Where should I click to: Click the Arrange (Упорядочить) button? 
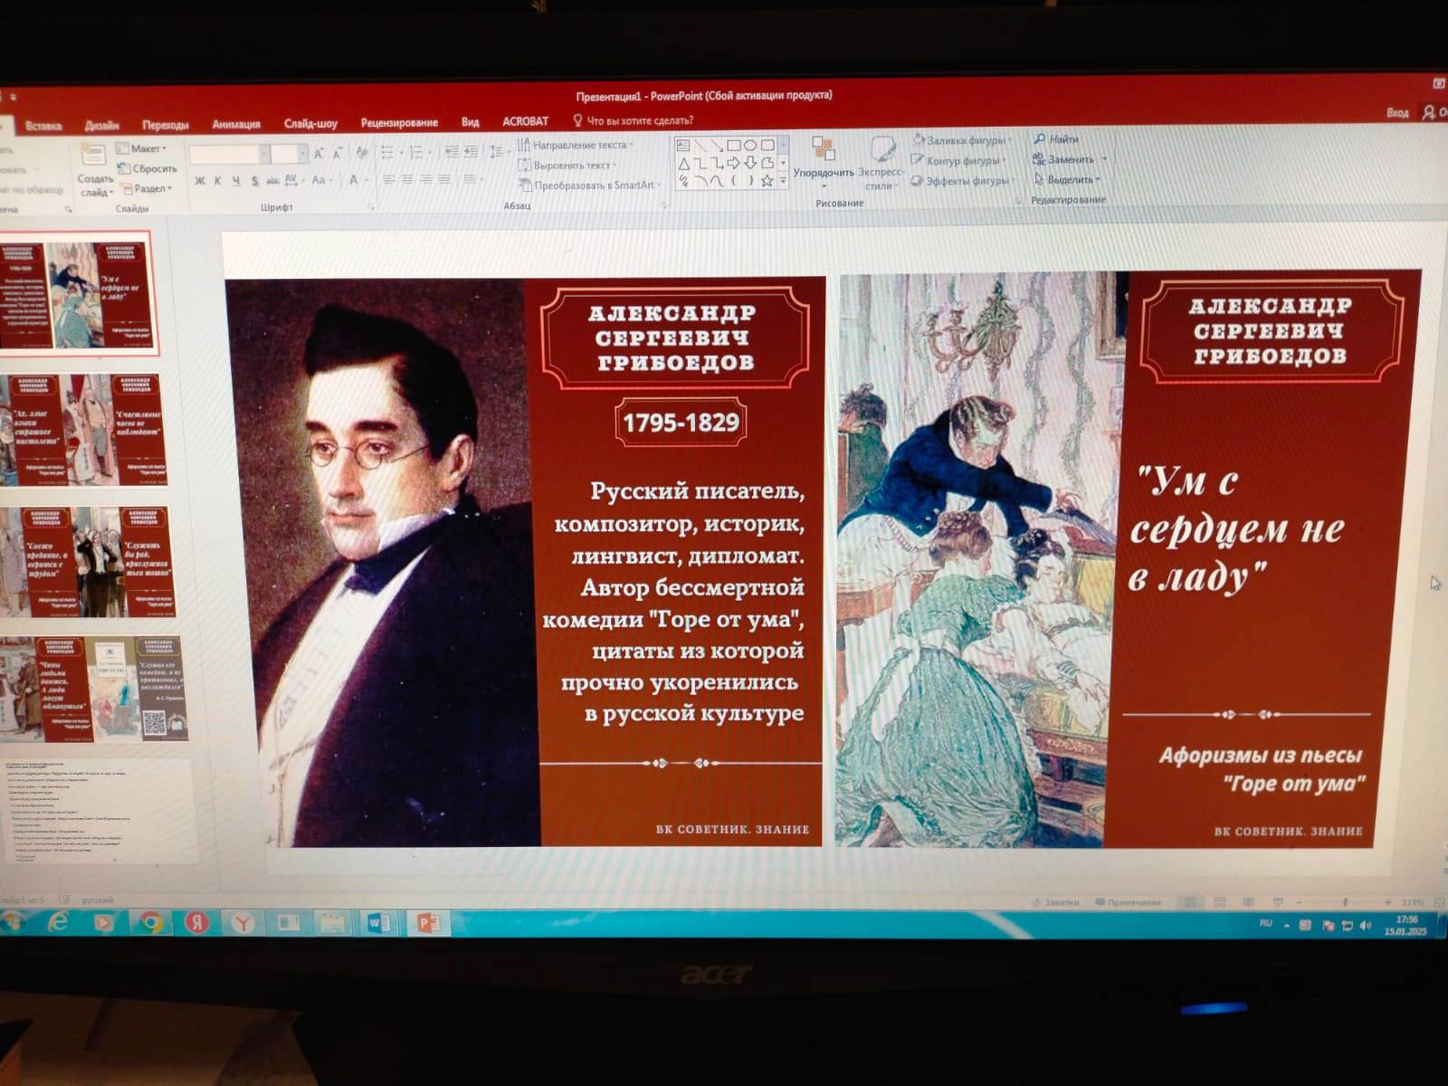[x=824, y=161]
